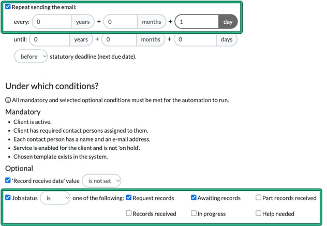This screenshot has height=226, width=327.
Task: Click the info icon beside conditions note
Action: [8, 100]
